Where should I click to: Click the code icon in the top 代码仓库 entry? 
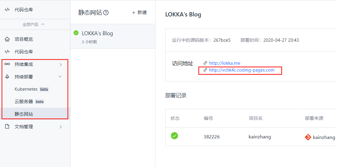[x=7, y=10]
